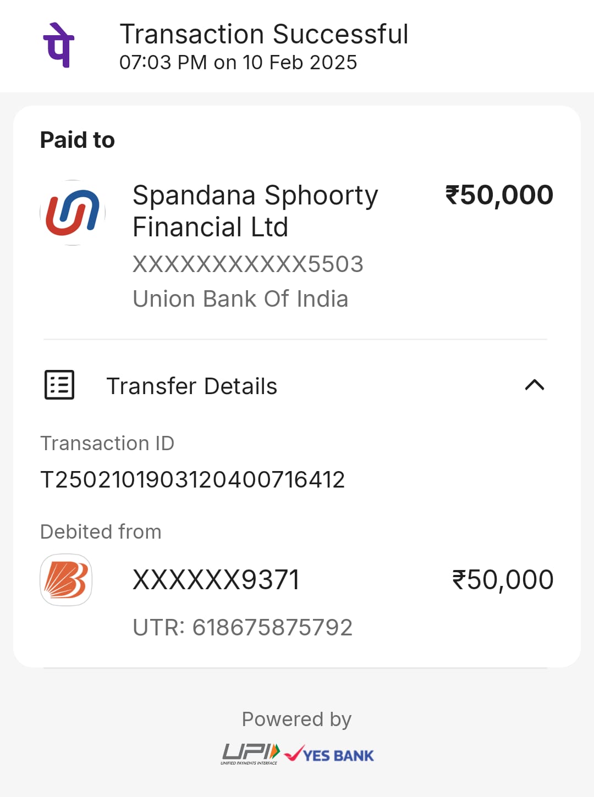Tap the Paid to heading
The width and height of the screenshot is (594, 797).
tap(78, 140)
